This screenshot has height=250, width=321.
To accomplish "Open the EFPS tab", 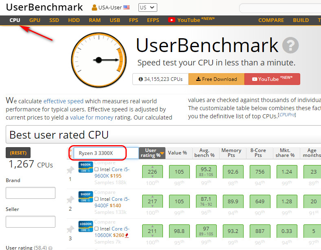I will tap(153, 20).
